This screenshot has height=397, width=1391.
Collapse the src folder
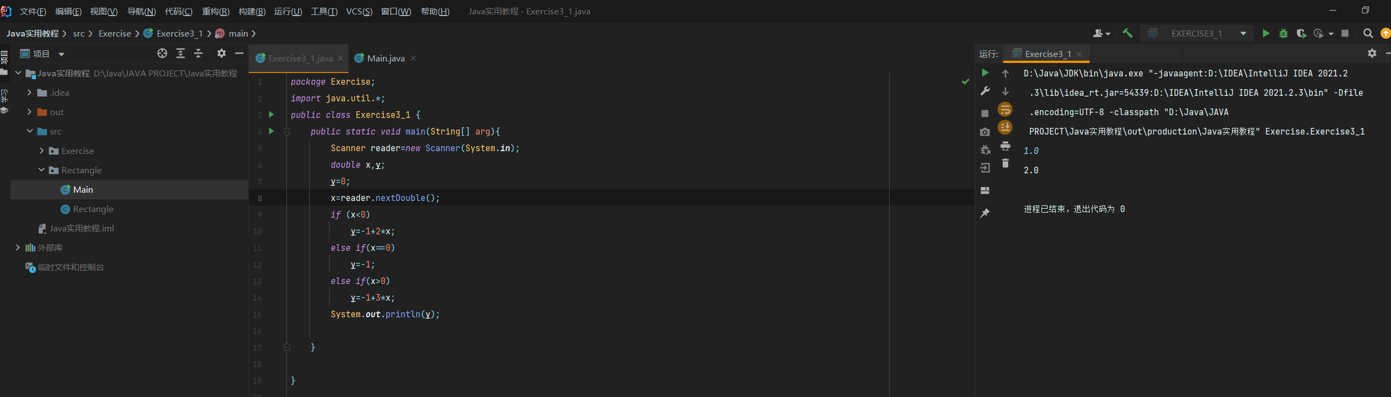(x=30, y=131)
